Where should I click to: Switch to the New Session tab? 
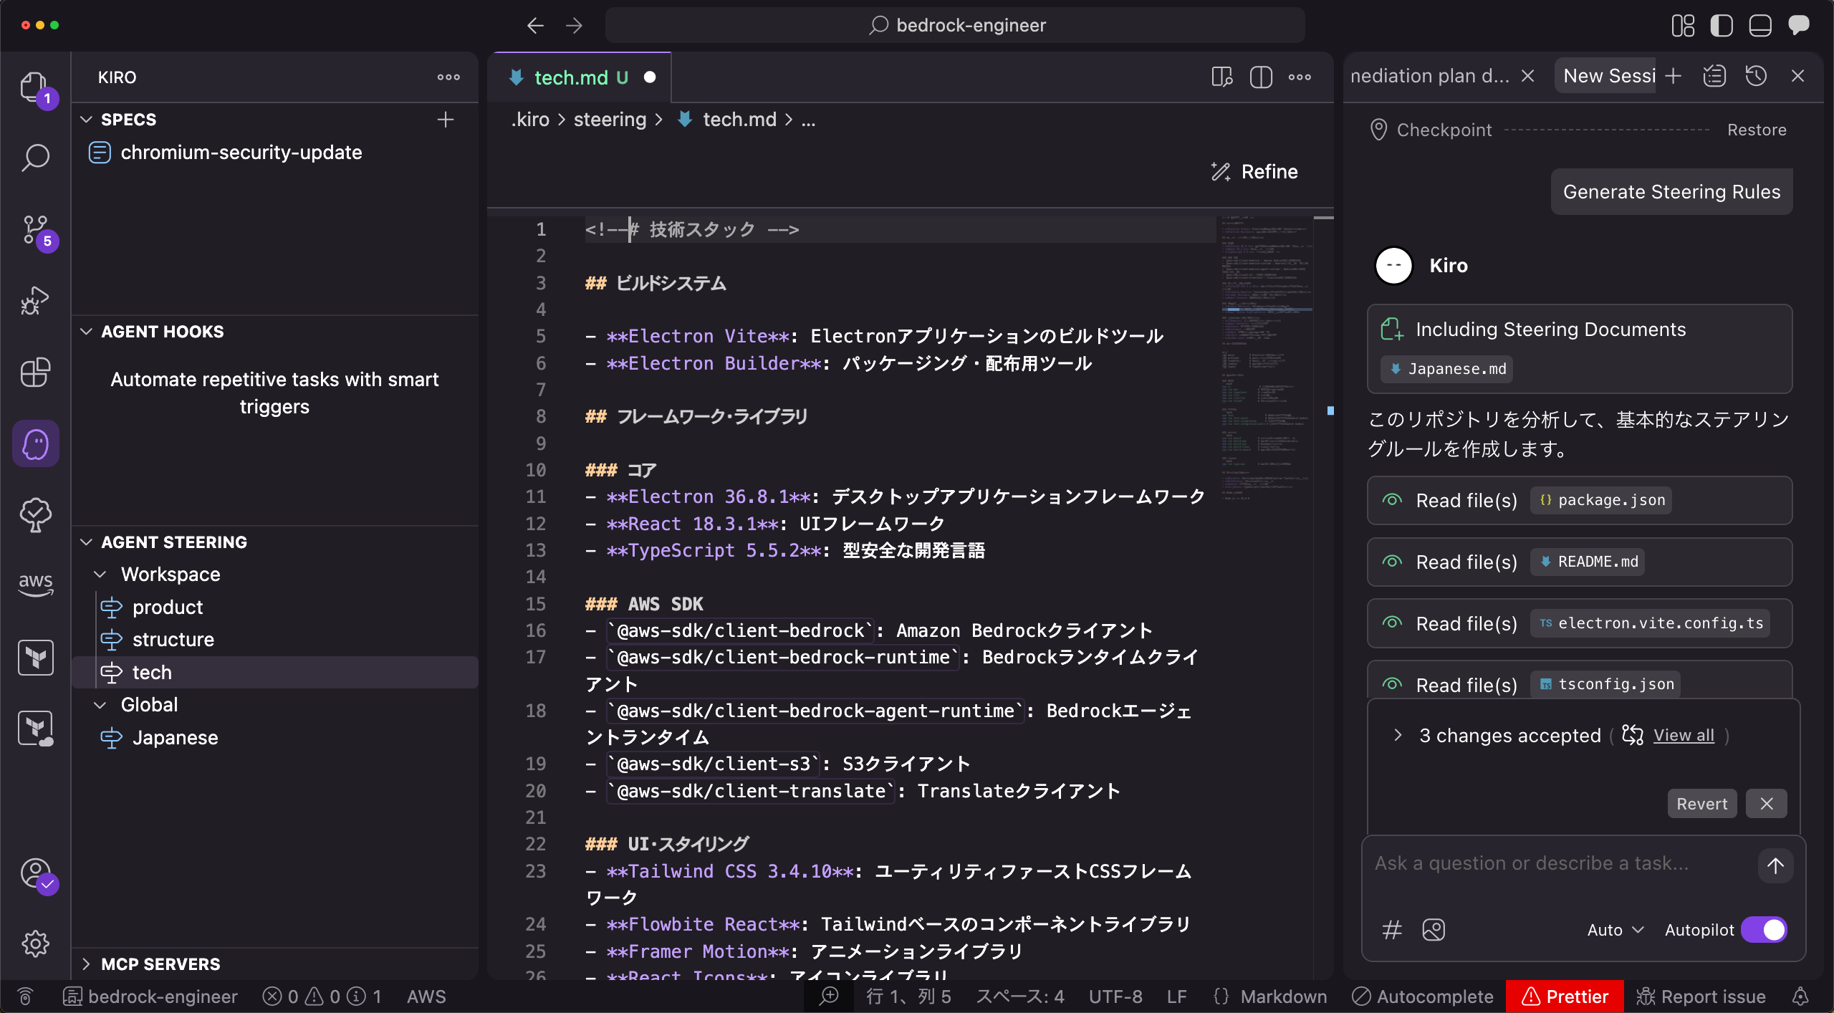tap(1607, 75)
